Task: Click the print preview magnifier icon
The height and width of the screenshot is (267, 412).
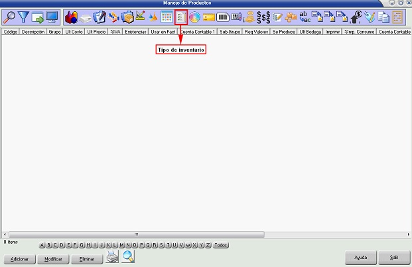Action: coord(128,257)
